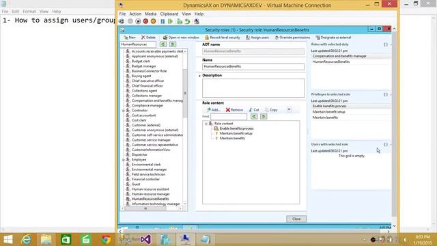Screen dimensions: 437x246
Task: Open the Role content toolbar overflow dropdown
Action: 289,109
